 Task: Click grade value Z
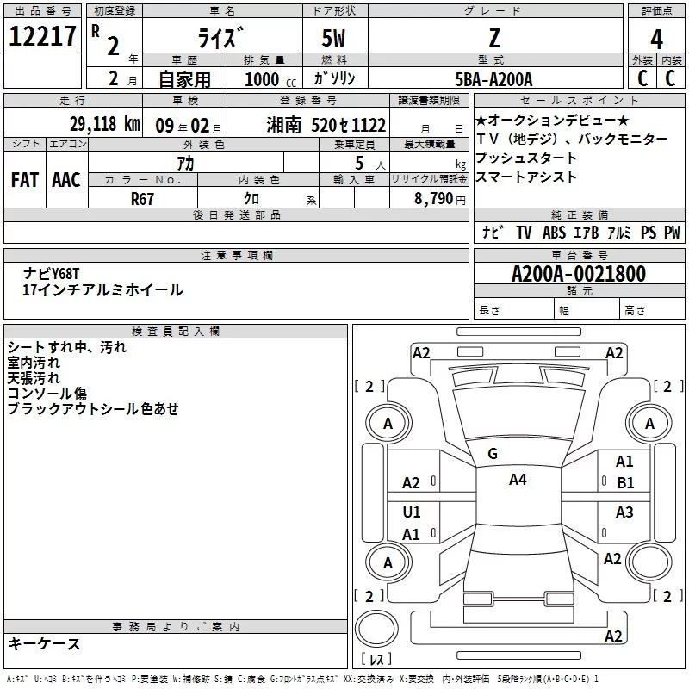pyautogui.click(x=494, y=38)
